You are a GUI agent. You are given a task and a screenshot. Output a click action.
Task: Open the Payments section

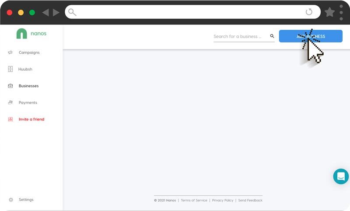tap(28, 103)
